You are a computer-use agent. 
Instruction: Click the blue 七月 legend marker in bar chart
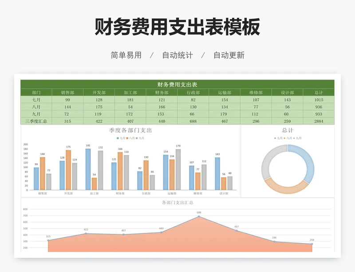pyautogui.click(x=118, y=138)
